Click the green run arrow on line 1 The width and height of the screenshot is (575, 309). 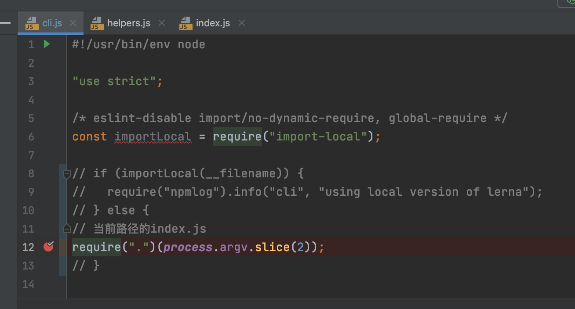[x=47, y=44]
